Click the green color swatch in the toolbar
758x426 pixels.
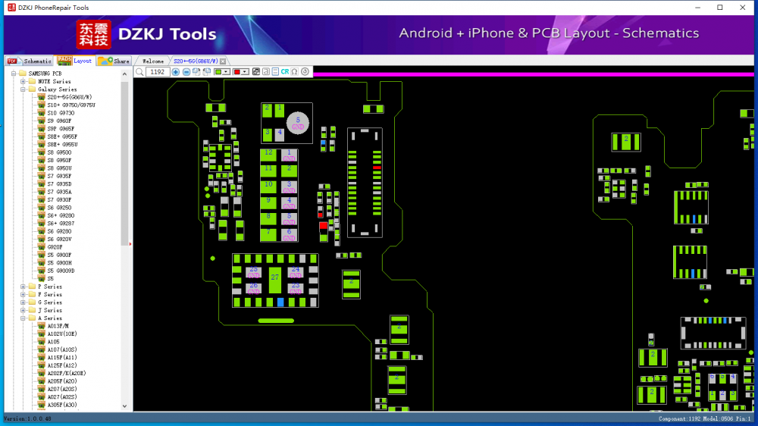(218, 72)
